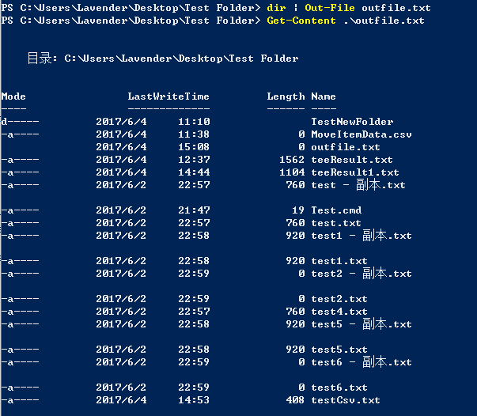The image size is (477, 416).
Task: Click the Name column header
Action: coord(324,96)
